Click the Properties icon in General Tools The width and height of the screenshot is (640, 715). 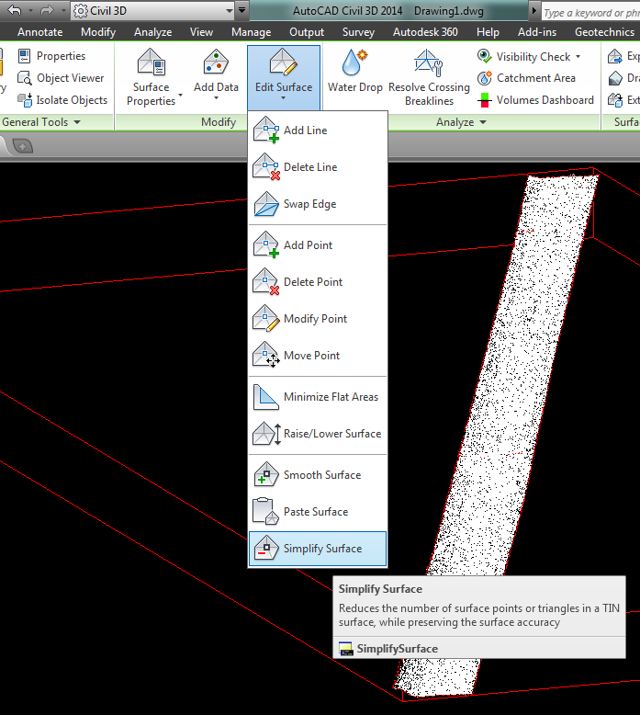(24, 56)
